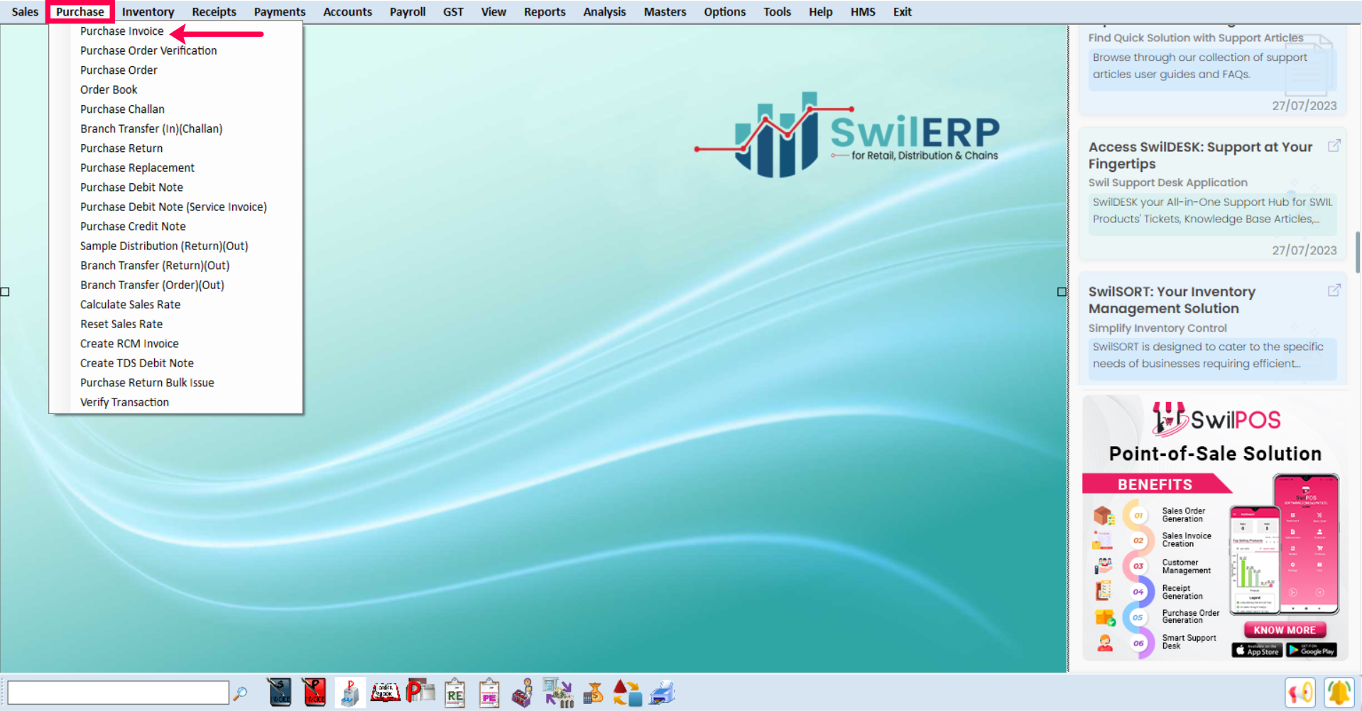
Task: Click the megaphone announcements icon
Action: click(1300, 693)
